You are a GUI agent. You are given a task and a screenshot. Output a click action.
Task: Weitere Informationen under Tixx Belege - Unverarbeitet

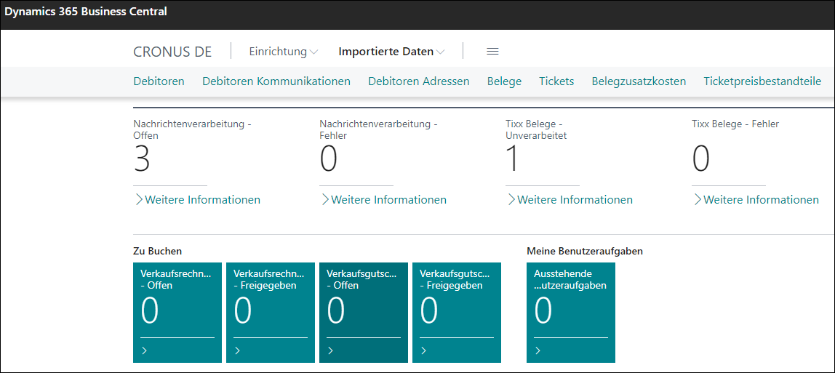pos(570,200)
